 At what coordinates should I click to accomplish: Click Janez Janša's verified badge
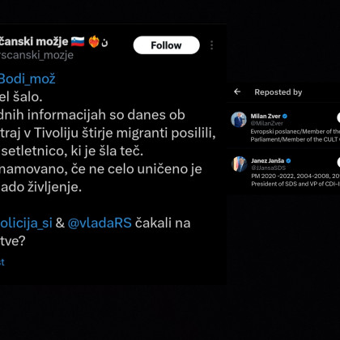[288, 161]
